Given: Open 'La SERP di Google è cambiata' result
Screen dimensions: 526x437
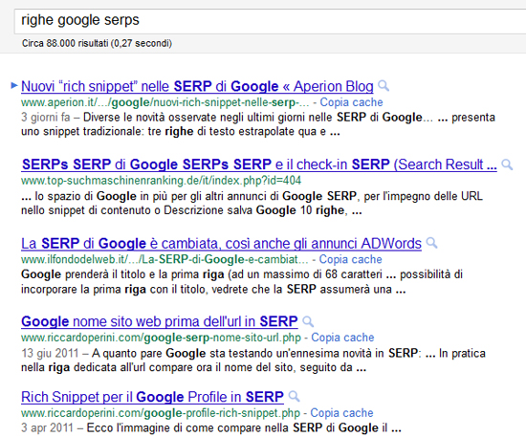Looking at the screenshot, I should (222, 244).
